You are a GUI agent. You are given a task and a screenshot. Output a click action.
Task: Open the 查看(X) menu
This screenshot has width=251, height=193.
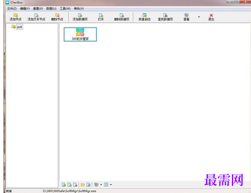click(x=38, y=9)
